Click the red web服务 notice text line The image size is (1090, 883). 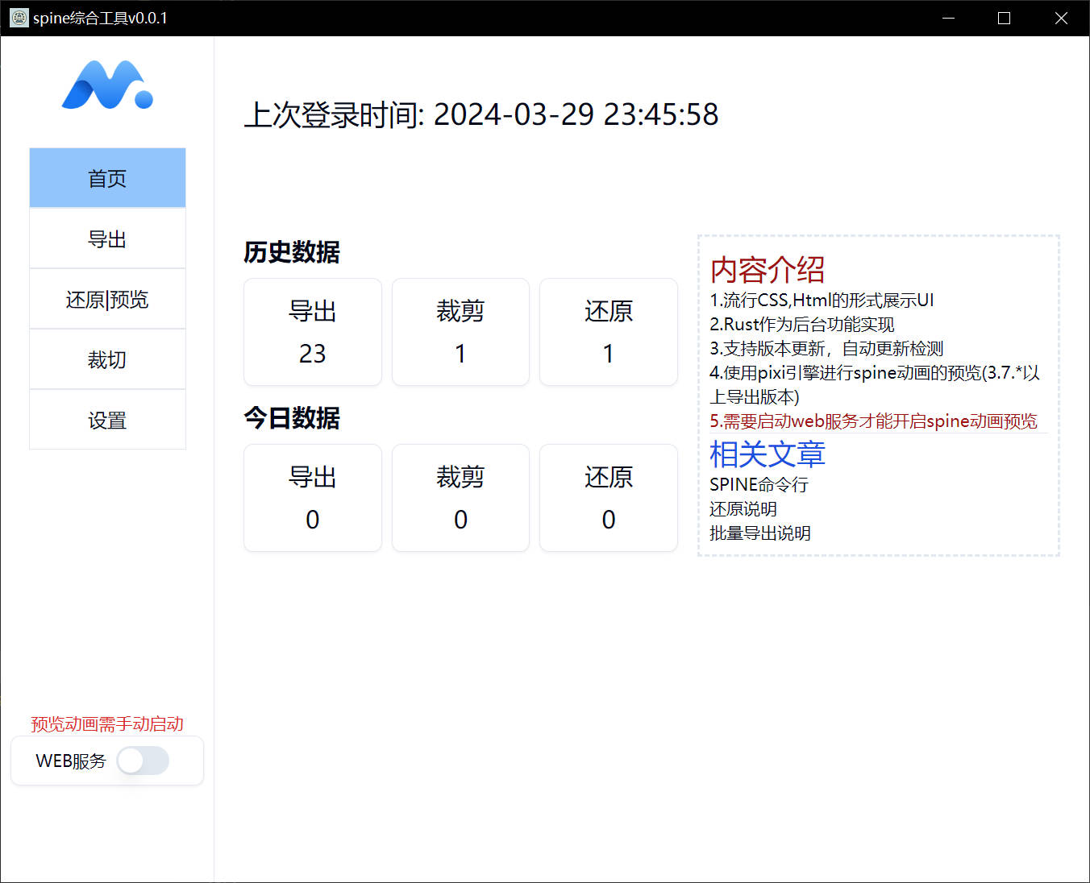click(x=873, y=421)
